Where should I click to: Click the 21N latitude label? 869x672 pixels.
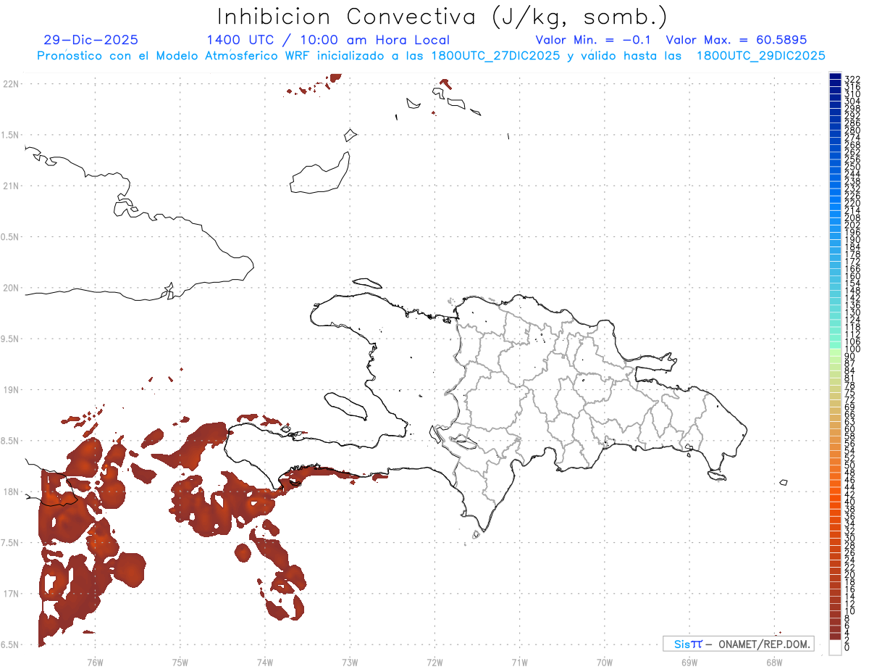(10, 186)
